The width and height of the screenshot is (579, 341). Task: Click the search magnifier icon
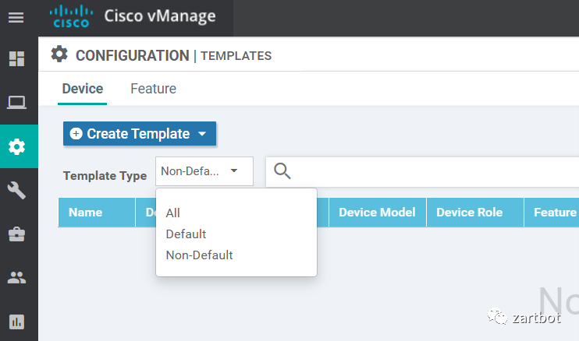(x=282, y=172)
